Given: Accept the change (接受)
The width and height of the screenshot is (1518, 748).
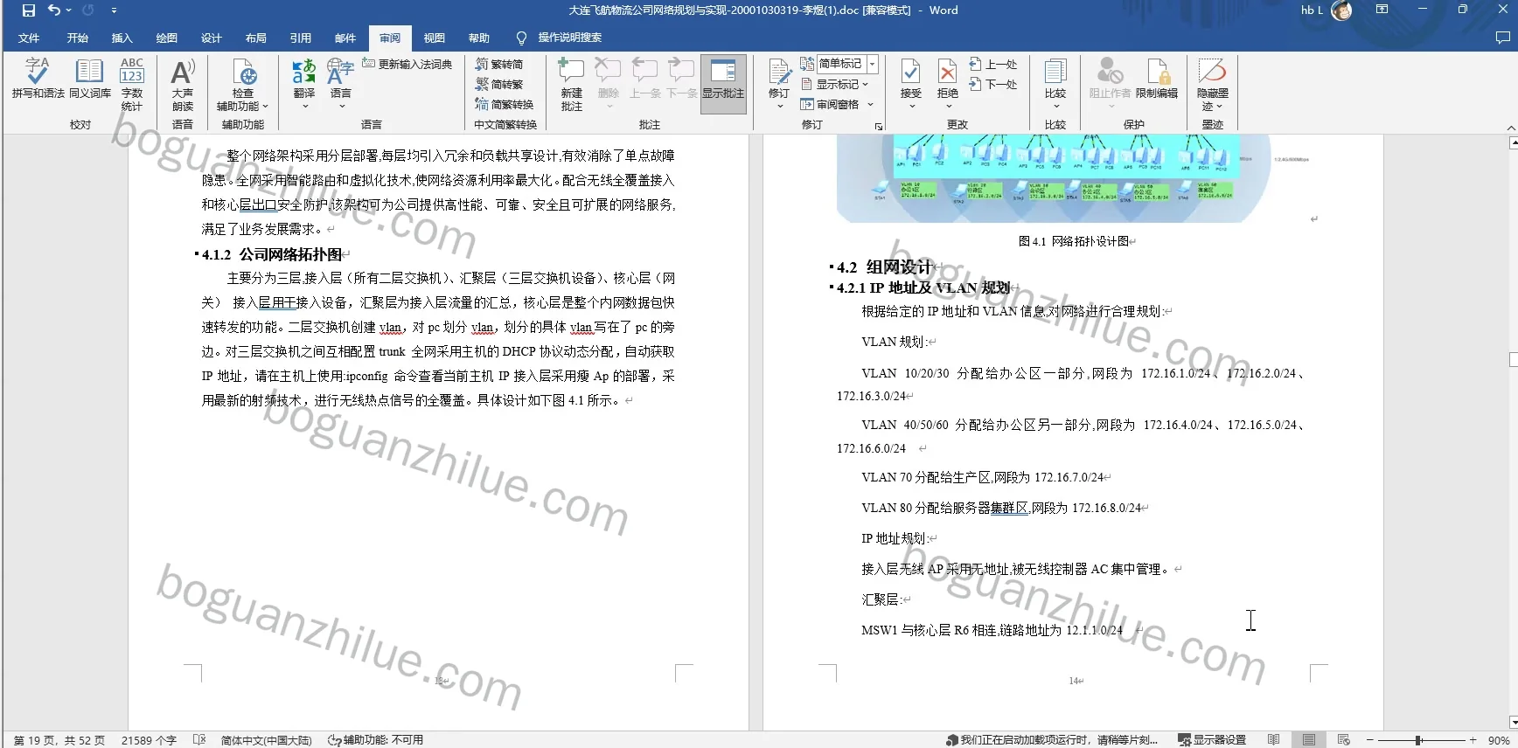Looking at the screenshot, I should pos(910,78).
